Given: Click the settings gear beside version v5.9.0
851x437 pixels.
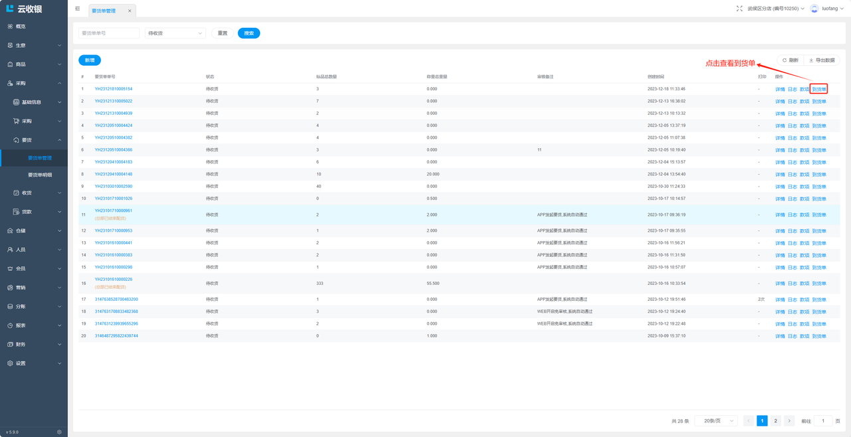Looking at the screenshot, I should tap(59, 432).
